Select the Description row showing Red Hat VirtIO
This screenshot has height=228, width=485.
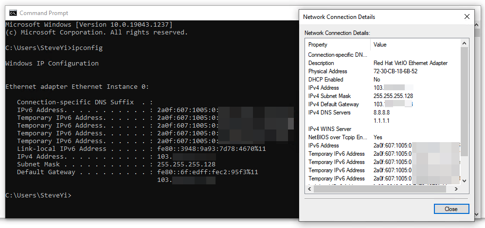point(383,63)
